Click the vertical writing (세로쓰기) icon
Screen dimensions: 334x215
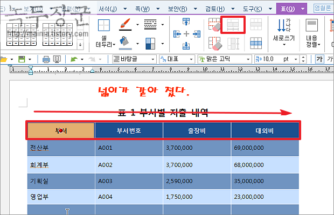coord(284,25)
